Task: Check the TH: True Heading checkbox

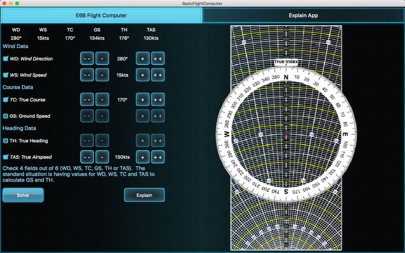Action: click(x=6, y=141)
